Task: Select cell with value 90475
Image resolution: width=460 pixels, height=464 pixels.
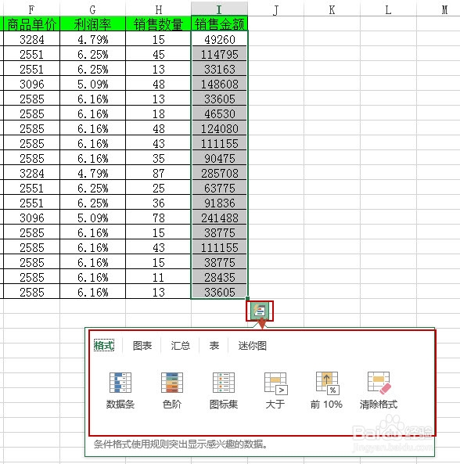Action: tap(219, 158)
